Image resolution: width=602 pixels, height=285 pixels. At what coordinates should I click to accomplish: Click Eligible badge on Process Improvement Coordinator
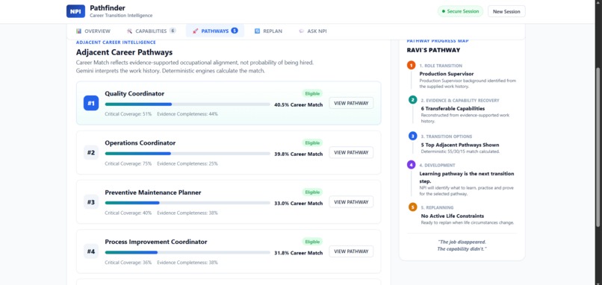[x=312, y=242]
